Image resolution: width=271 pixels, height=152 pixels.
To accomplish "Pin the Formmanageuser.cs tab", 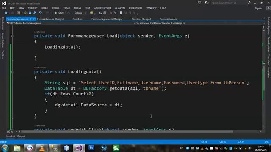I will tap(31, 19).
